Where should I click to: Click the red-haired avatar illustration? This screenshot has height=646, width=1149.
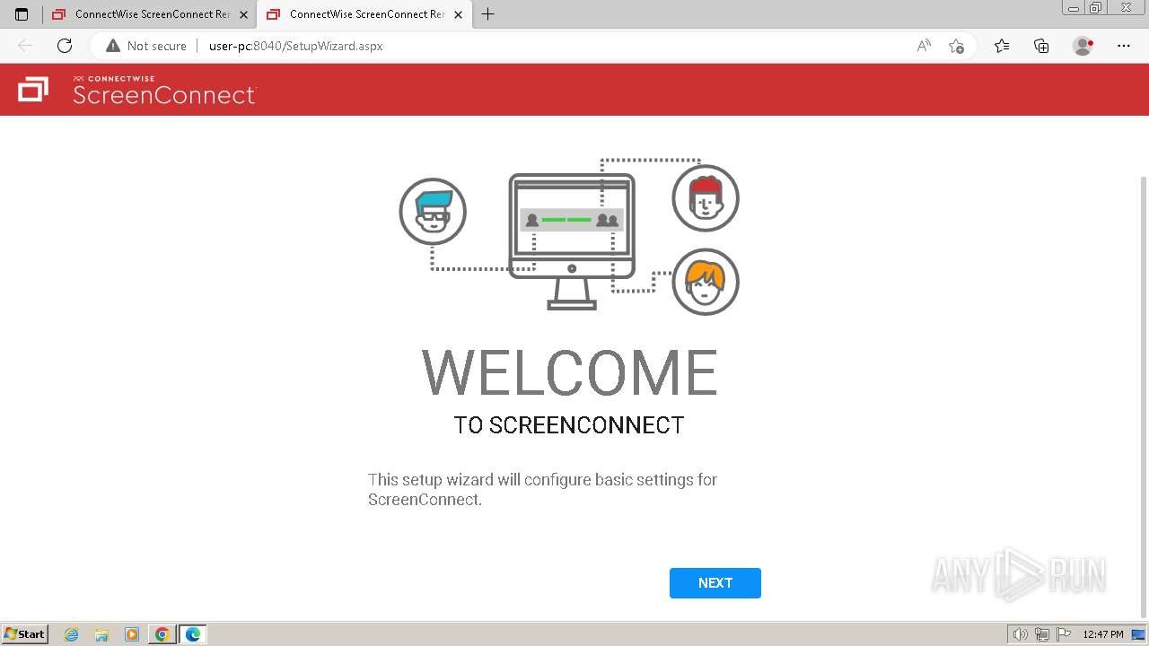coord(706,198)
